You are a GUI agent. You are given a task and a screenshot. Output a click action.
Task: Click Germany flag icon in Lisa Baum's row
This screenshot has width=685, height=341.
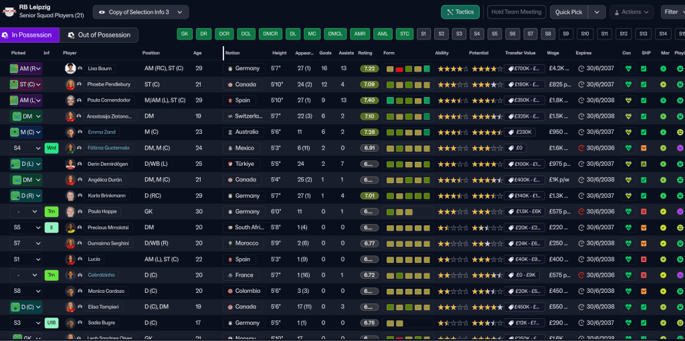[229, 68]
